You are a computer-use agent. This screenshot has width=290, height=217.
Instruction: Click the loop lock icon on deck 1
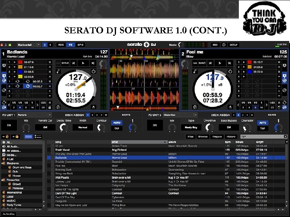pos(50,107)
